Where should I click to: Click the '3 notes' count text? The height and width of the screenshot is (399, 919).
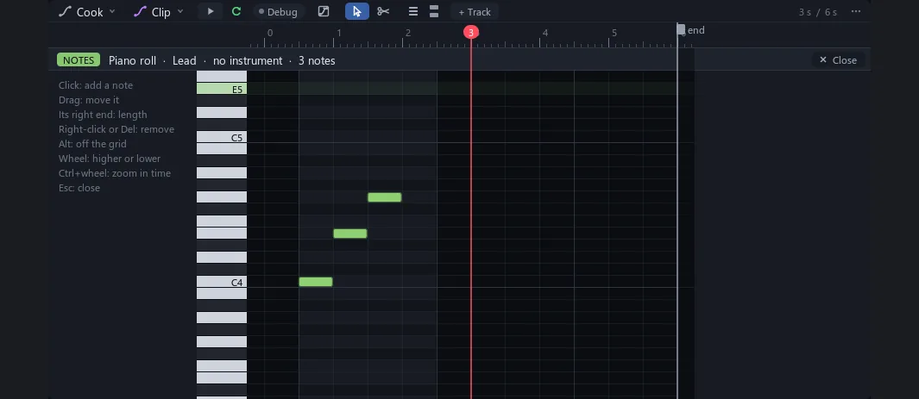click(317, 60)
